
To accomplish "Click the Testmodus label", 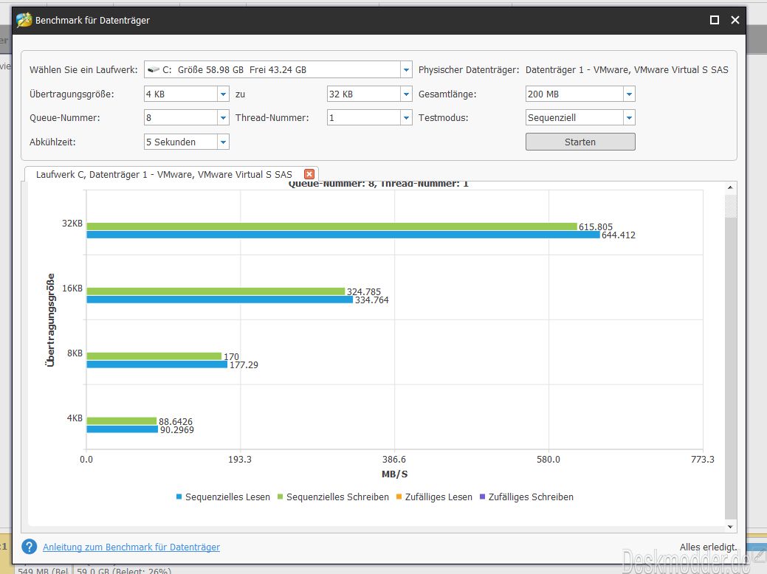I will [x=443, y=118].
